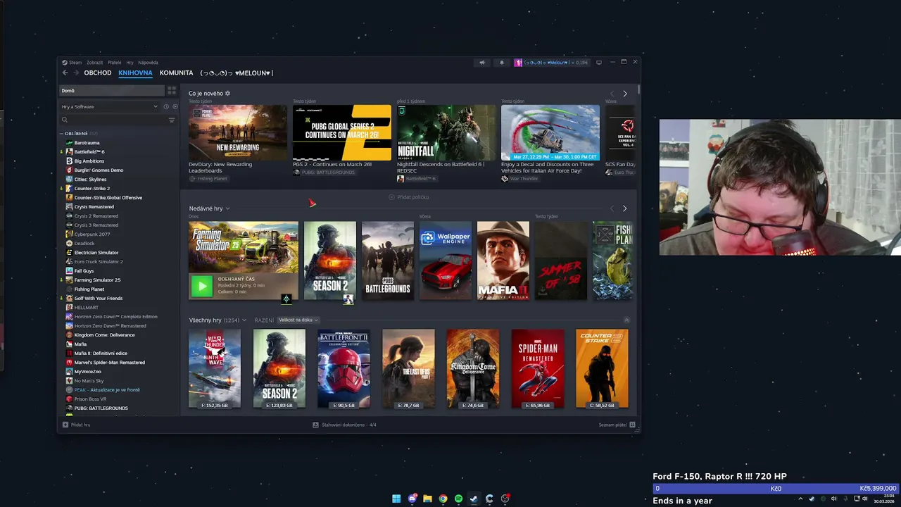This screenshot has height=507, width=901.
Task: Switch to the OBCHOD tab
Action: [98, 73]
